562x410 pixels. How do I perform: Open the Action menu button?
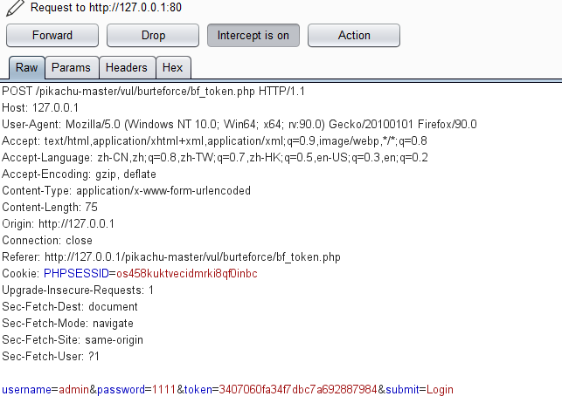coord(354,36)
